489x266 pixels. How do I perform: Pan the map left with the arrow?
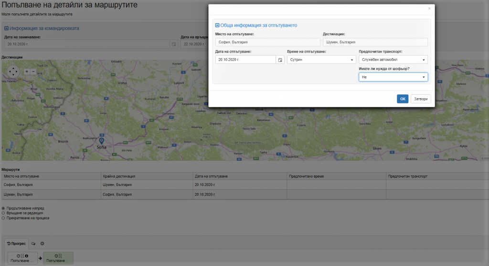[x=10, y=72]
